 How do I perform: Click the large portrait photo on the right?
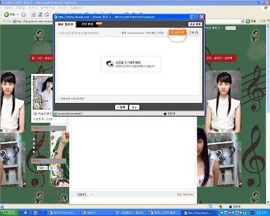click(x=223, y=101)
